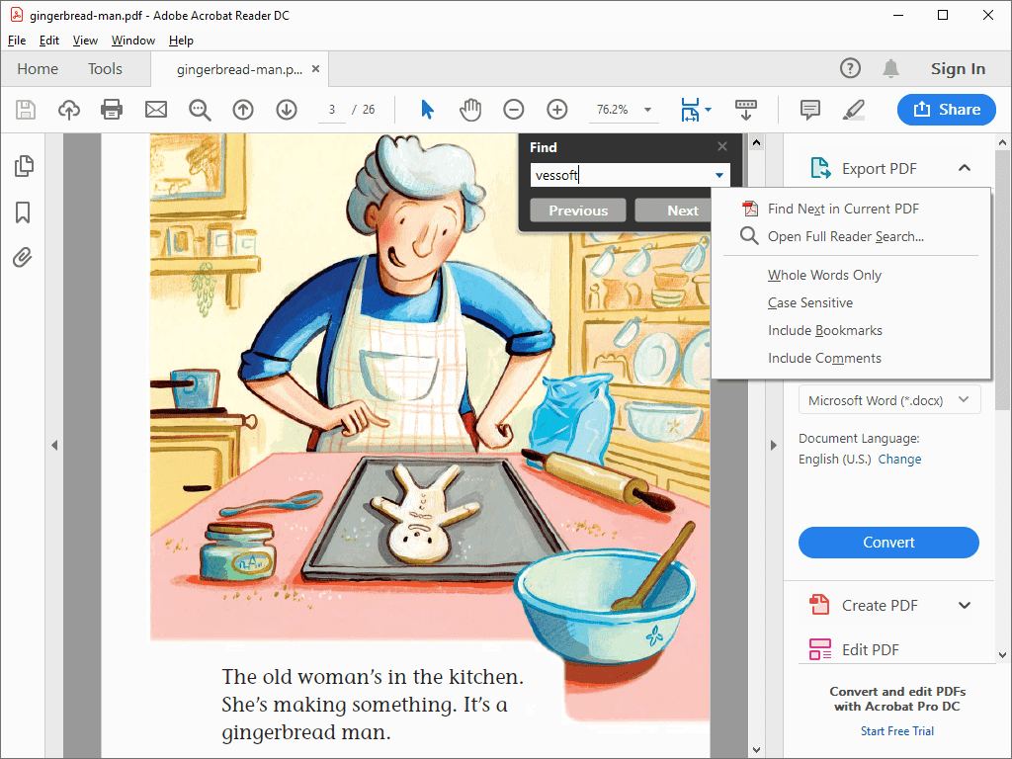This screenshot has width=1012, height=759.
Task: Activate the Hand pan tool
Action: point(470,110)
